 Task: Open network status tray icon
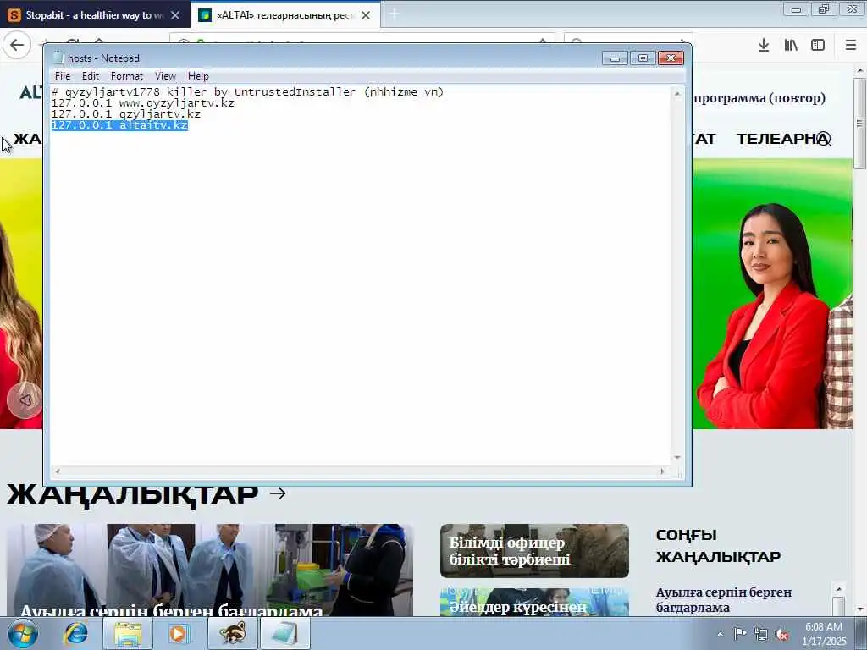(761, 634)
